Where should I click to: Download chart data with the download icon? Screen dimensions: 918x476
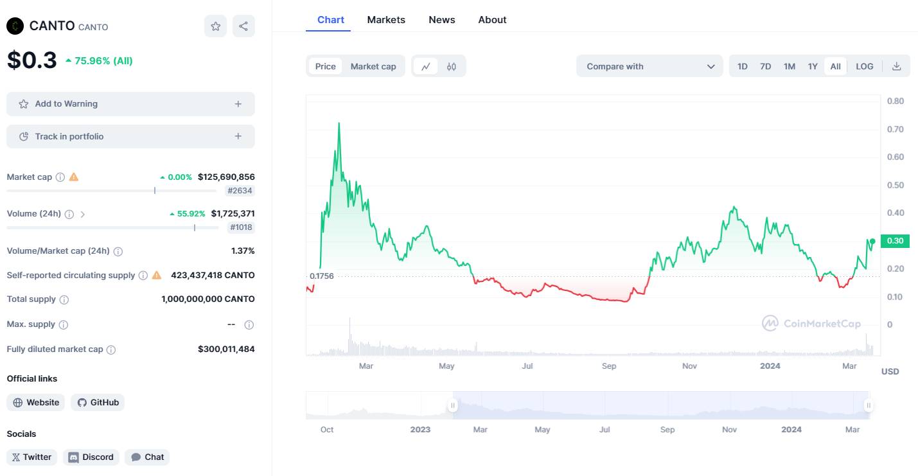897,66
